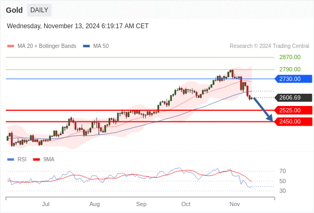Click the 2790.00 resistance level label
The width and height of the screenshot is (314, 213).
point(290,70)
